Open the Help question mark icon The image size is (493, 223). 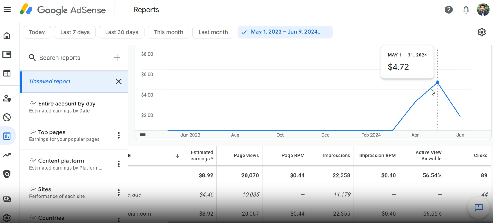click(x=449, y=10)
